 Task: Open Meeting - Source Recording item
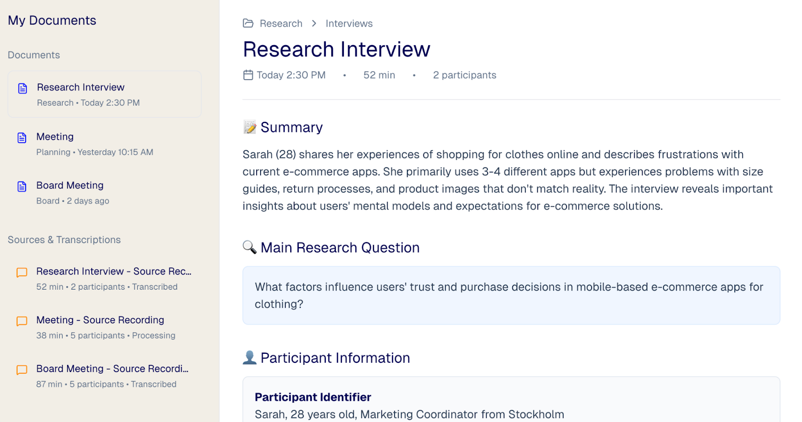(104, 327)
